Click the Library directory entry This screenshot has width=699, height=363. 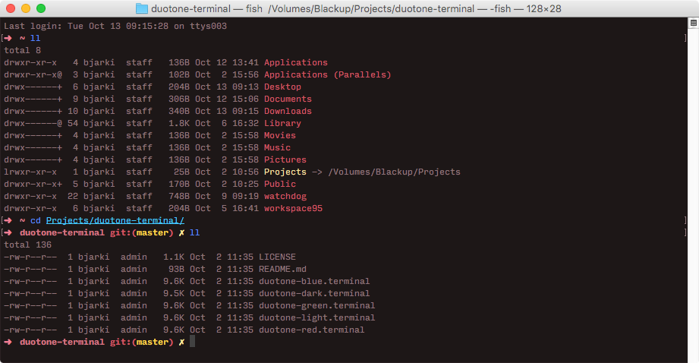click(x=282, y=123)
